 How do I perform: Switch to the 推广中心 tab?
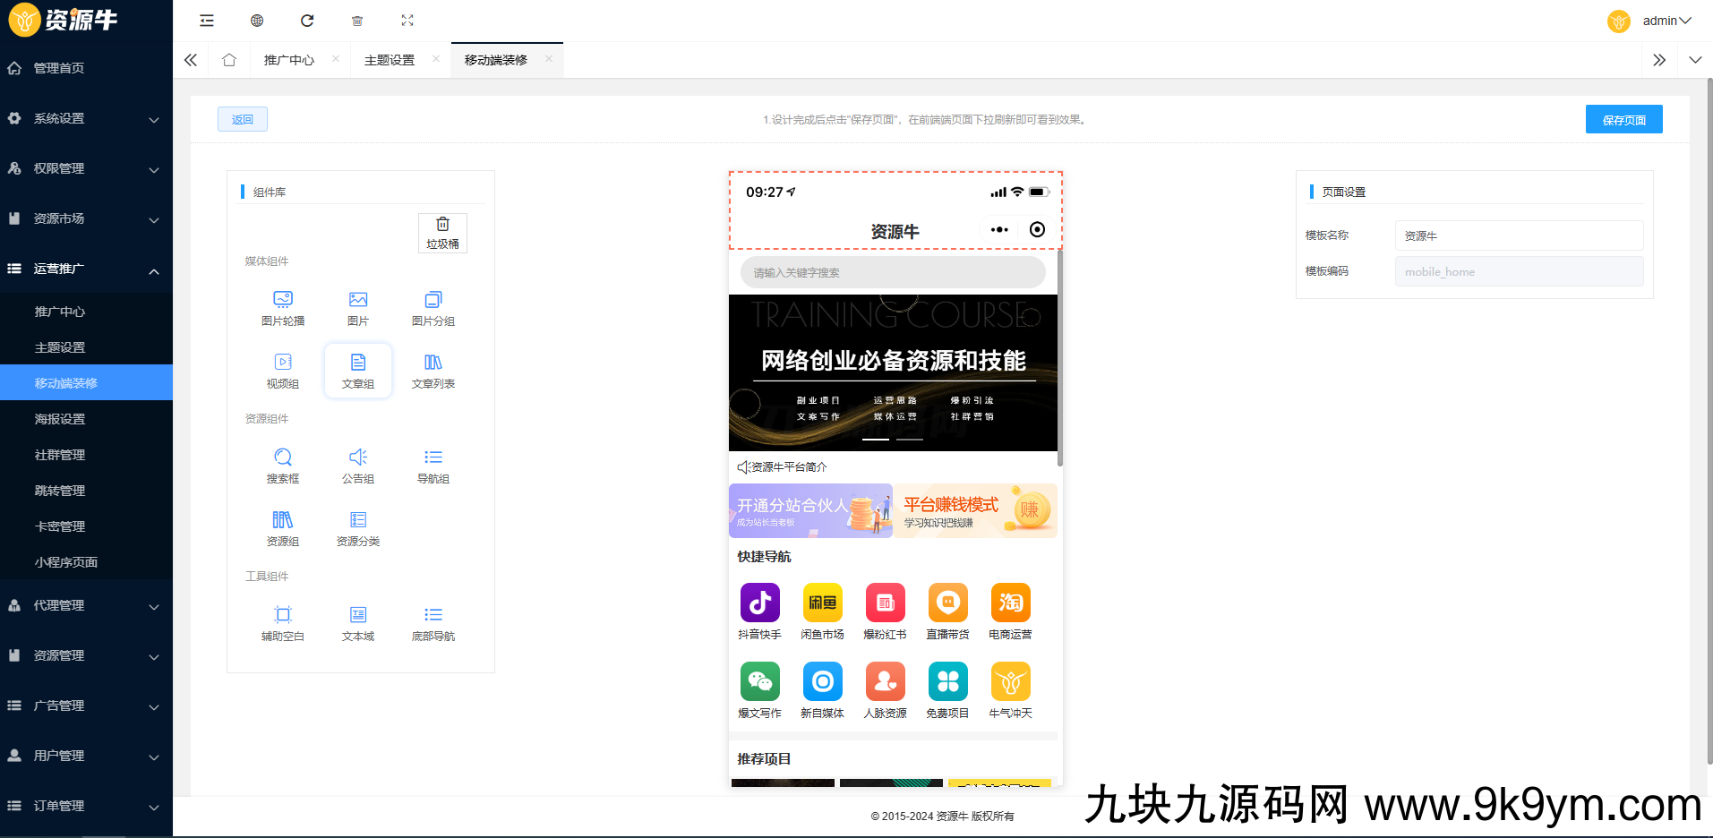tap(289, 60)
